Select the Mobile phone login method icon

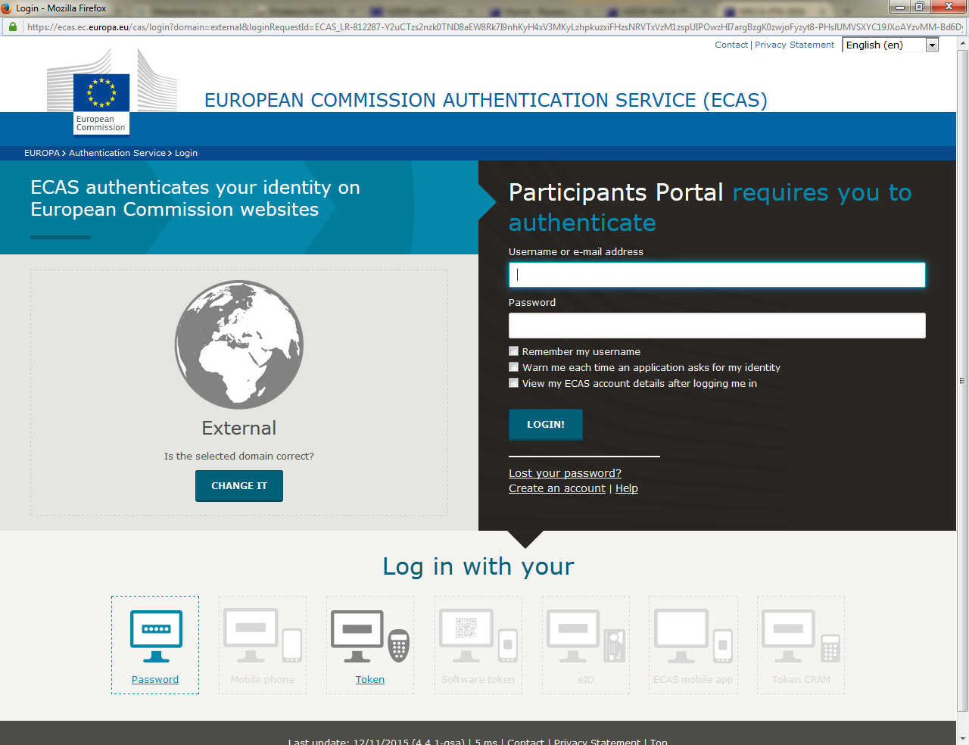click(x=263, y=637)
